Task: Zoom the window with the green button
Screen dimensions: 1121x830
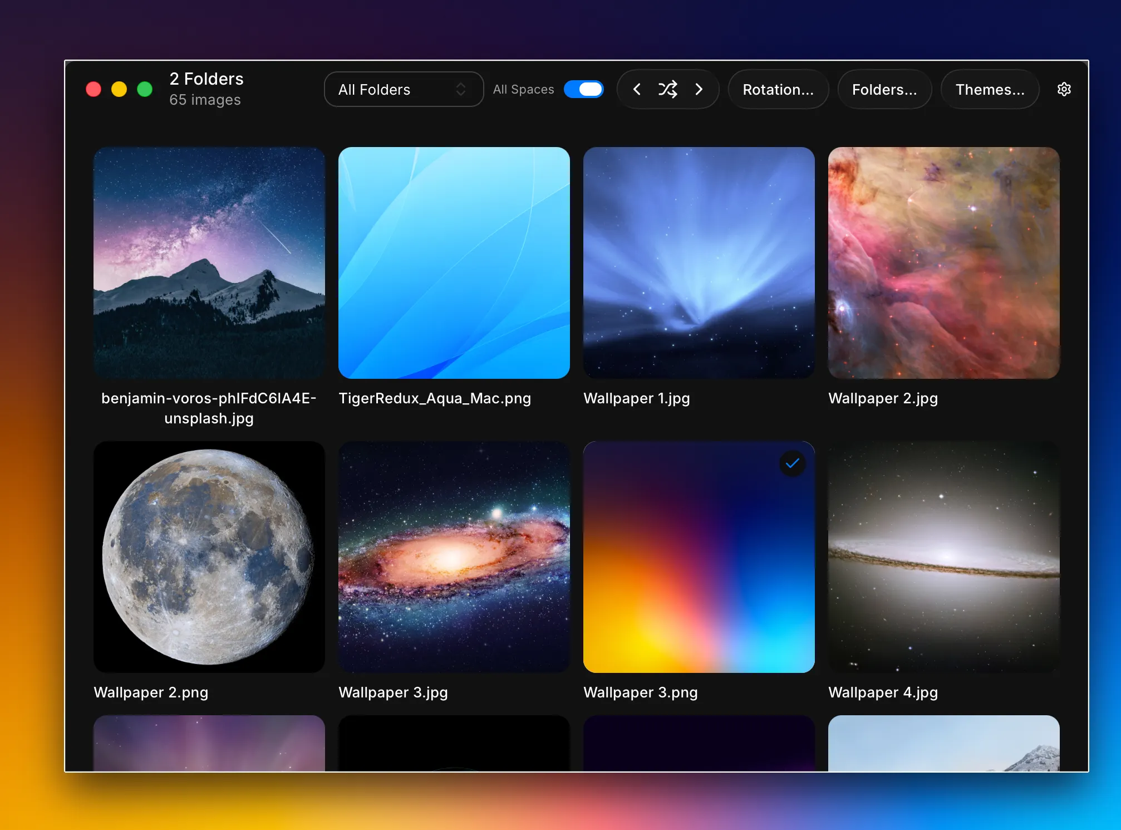Action: (145, 89)
